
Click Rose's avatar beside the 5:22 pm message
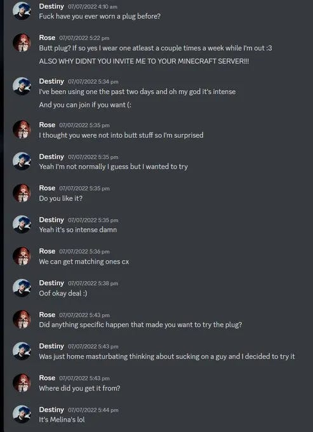click(x=22, y=43)
